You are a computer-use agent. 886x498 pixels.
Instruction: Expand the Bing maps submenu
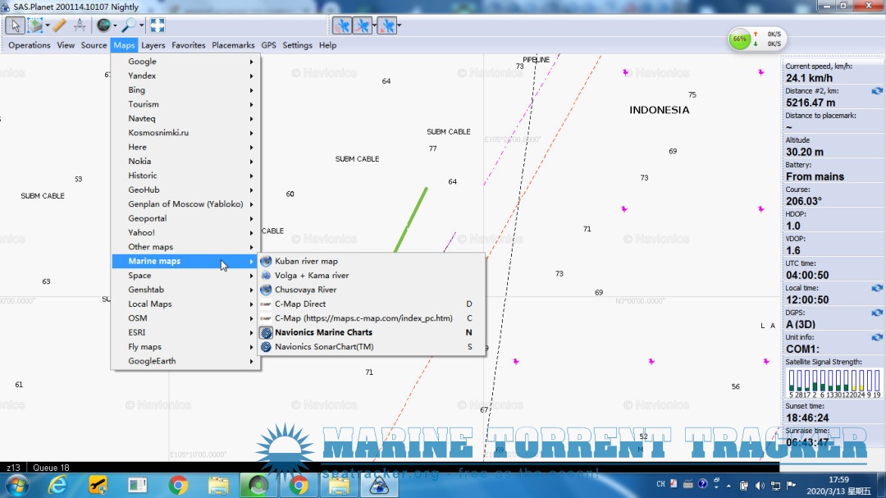(185, 90)
